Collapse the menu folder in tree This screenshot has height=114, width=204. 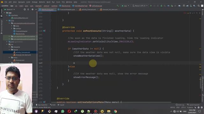[9, 58]
